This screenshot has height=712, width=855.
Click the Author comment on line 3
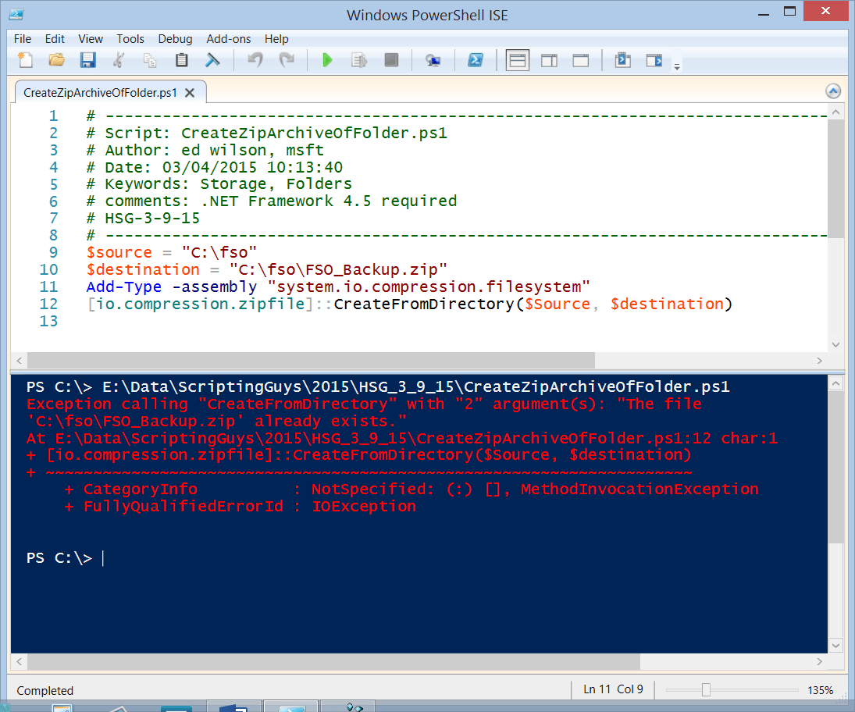pyautogui.click(x=205, y=150)
